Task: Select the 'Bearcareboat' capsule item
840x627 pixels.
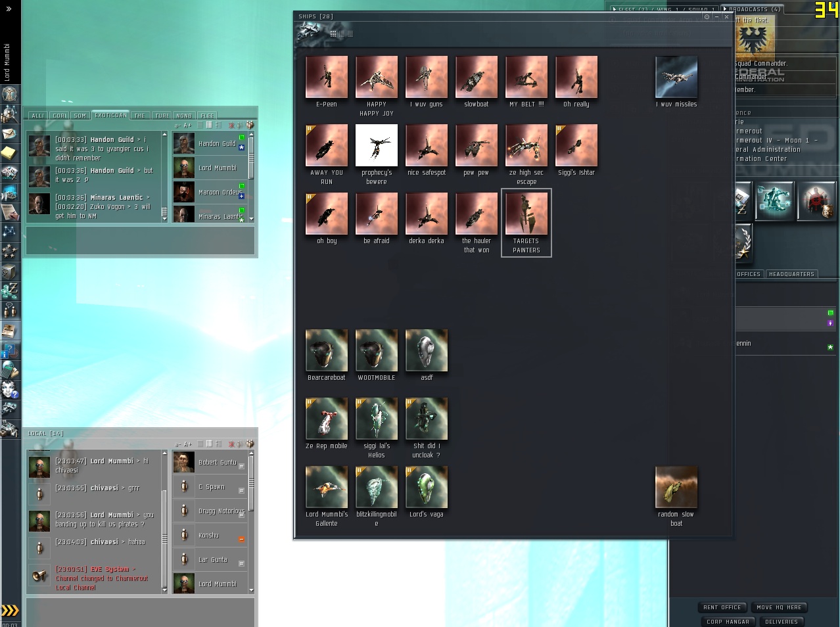Action: [327, 355]
